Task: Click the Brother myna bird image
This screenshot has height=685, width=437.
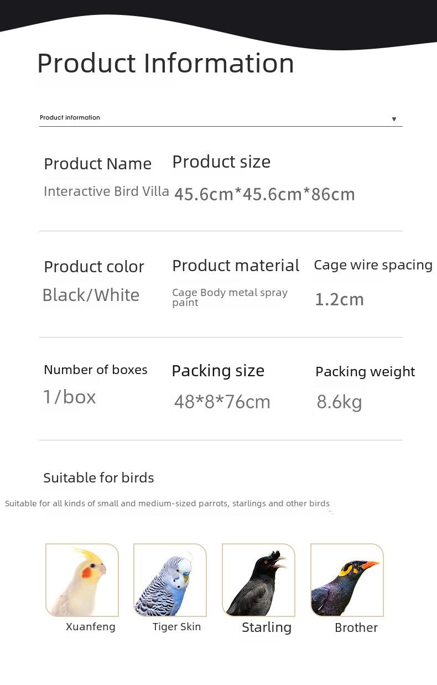Action: (347, 580)
